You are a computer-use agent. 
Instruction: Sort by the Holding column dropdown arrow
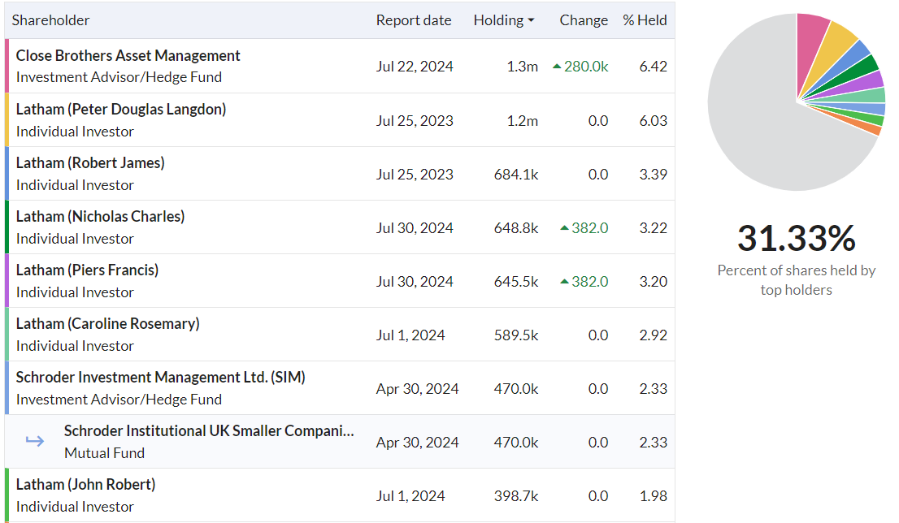tap(531, 20)
